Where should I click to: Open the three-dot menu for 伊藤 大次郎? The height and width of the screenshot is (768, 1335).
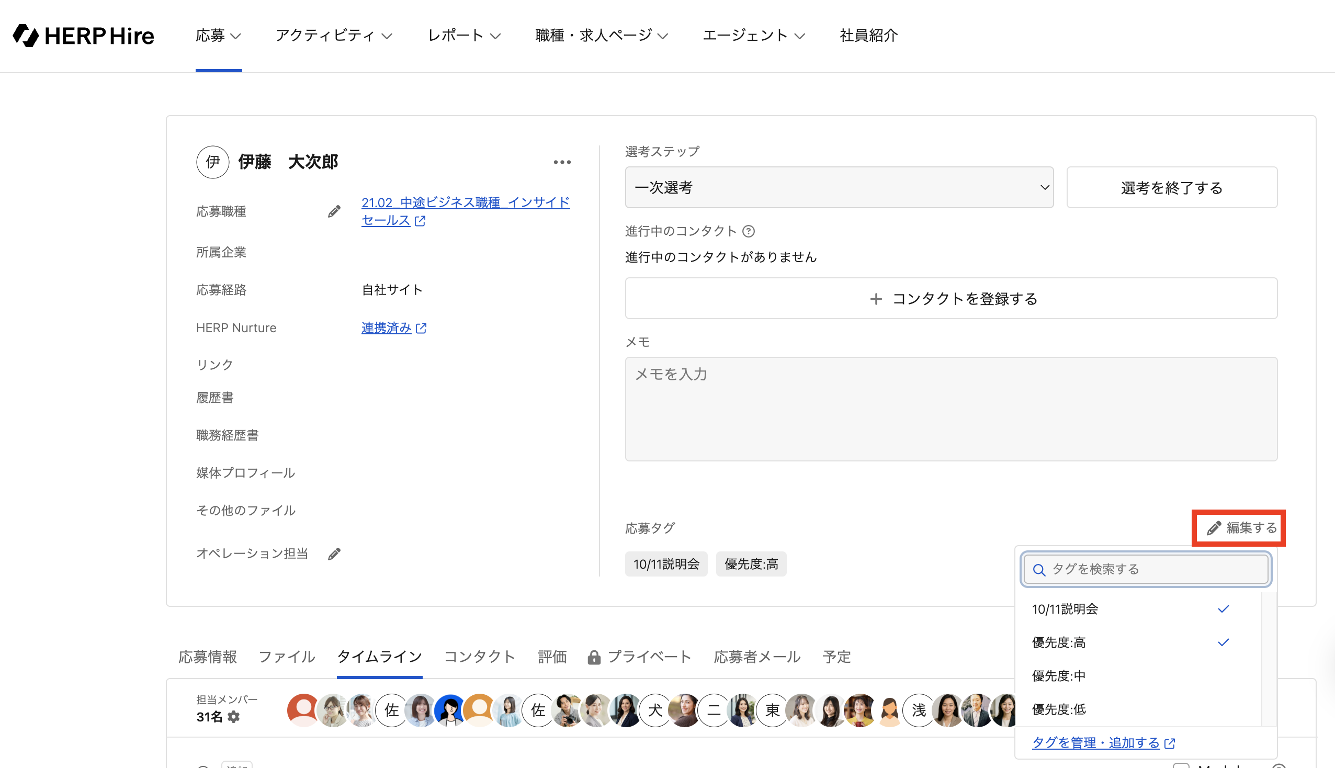click(x=562, y=162)
